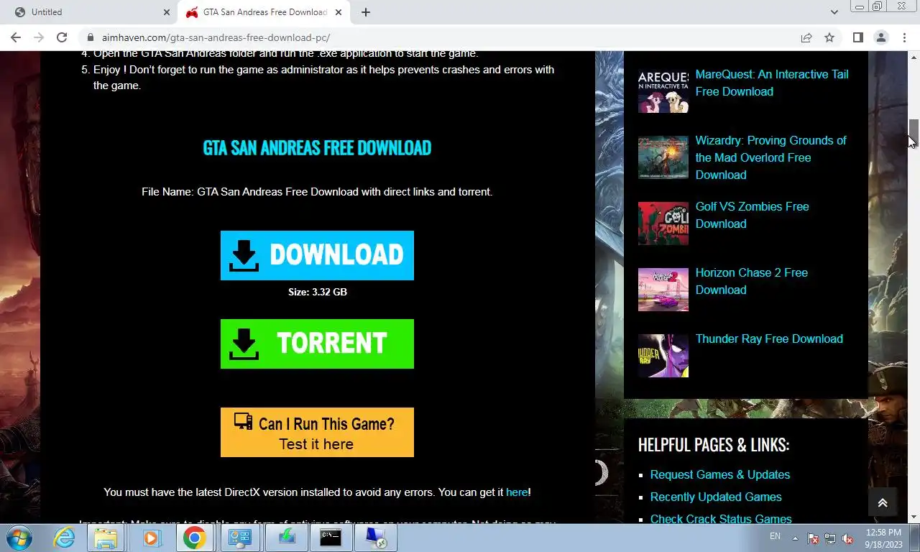Open Recently Updated Games link

click(x=715, y=497)
